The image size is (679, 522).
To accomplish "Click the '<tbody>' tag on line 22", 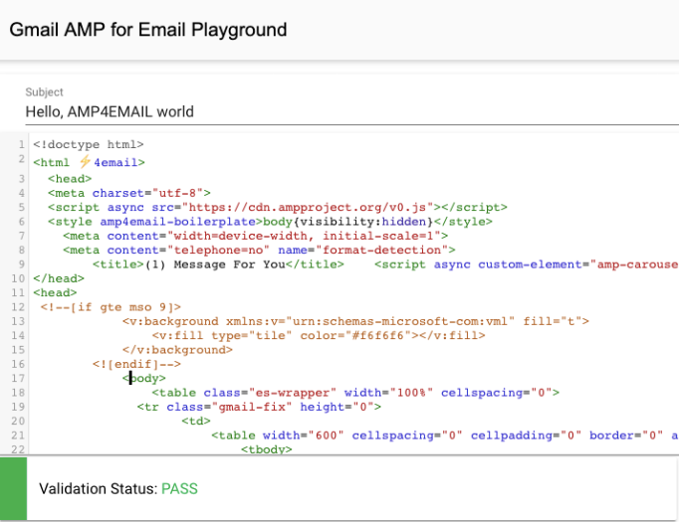I will tap(266, 449).
